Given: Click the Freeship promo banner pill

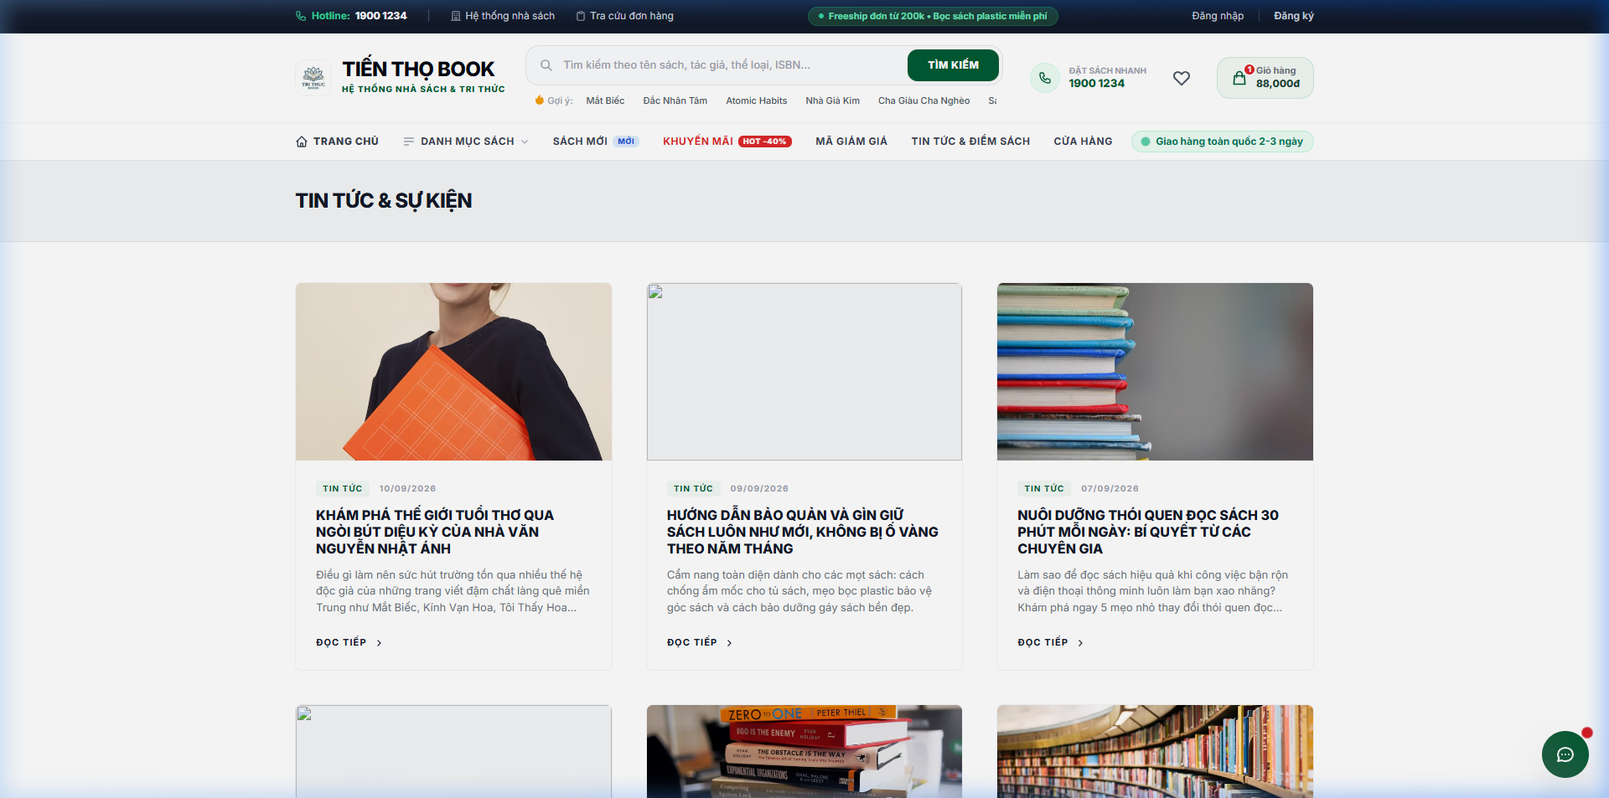Looking at the screenshot, I should (x=933, y=16).
